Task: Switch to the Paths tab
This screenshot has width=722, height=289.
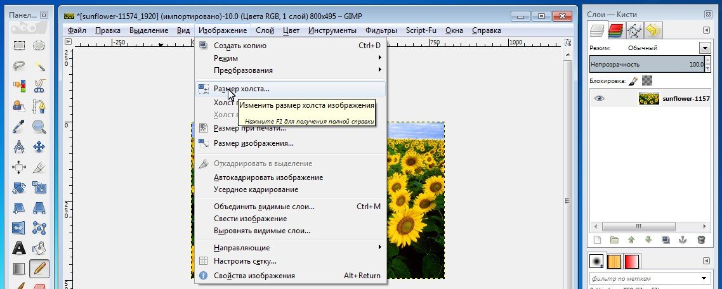Action: [634, 31]
